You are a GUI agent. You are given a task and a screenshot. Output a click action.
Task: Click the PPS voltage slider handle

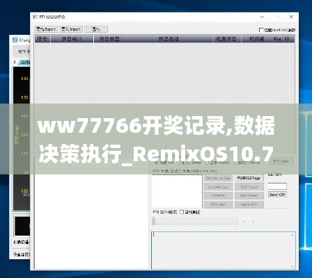(x=154, y=221)
